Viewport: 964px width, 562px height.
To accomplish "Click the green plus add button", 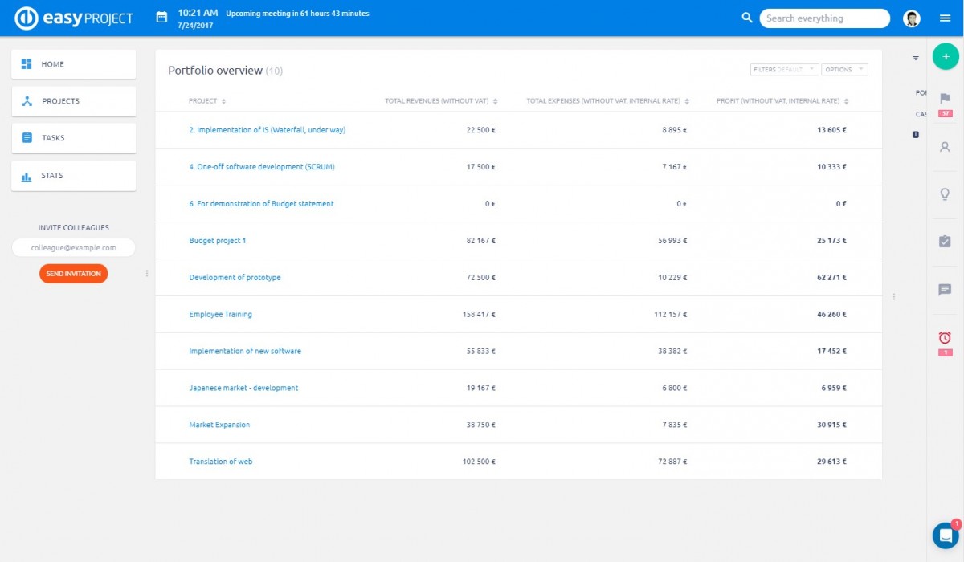I will pyautogui.click(x=946, y=57).
